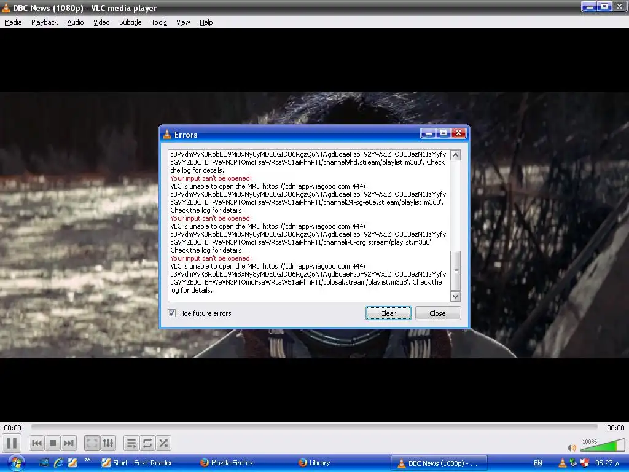Skip to previous media in playlist
Screen dimensions: 629x472
click(x=37, y=443)
